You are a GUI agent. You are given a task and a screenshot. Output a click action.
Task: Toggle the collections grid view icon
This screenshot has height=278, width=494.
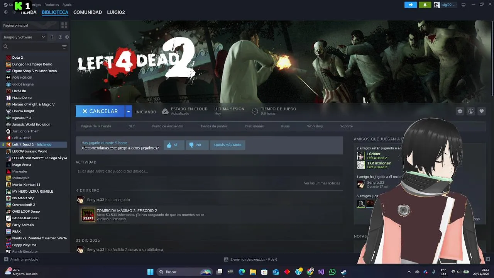(x=64, y=25)
